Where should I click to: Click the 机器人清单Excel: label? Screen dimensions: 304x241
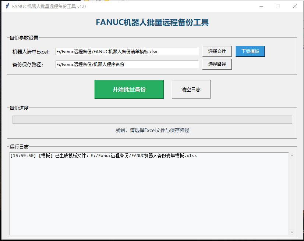pyautogui.click(x=31, y=52)
